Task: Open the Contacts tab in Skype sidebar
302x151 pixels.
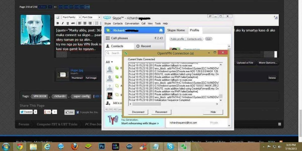Action: [x=119, y=46]
